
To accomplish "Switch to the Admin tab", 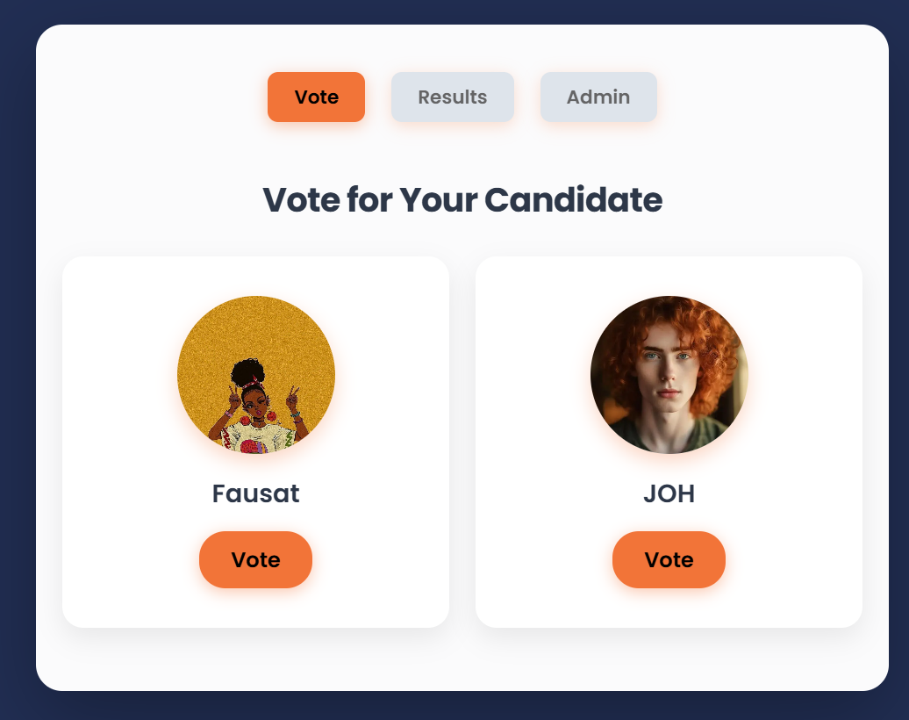I will click(598, 97).
